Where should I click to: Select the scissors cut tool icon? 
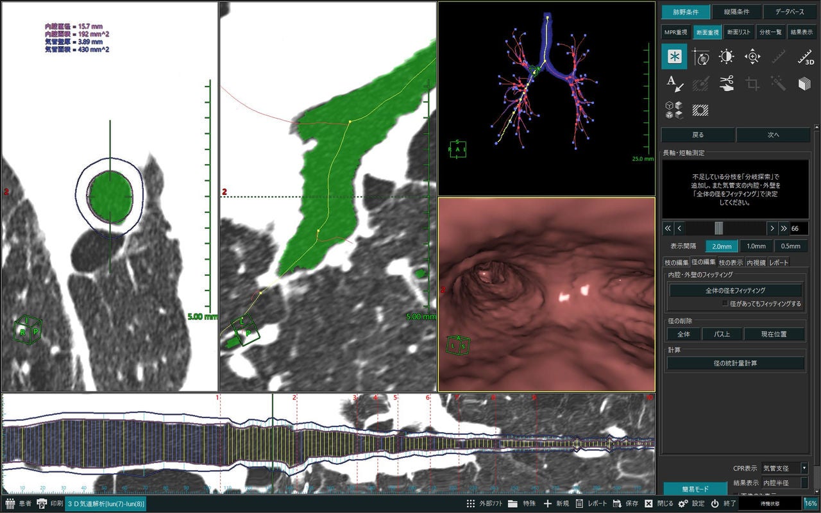pos(726,83)
